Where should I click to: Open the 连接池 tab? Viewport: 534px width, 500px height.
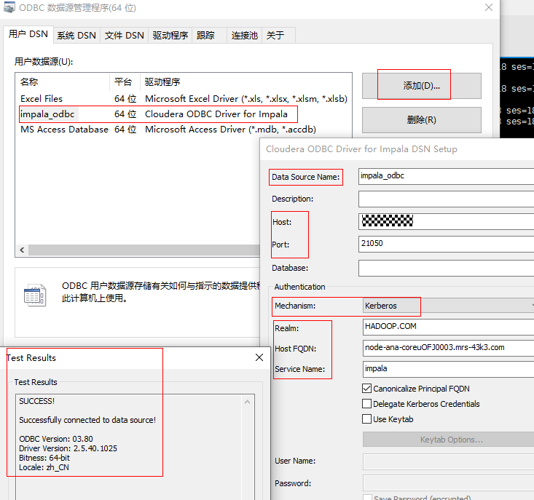[x=245, y=35]
